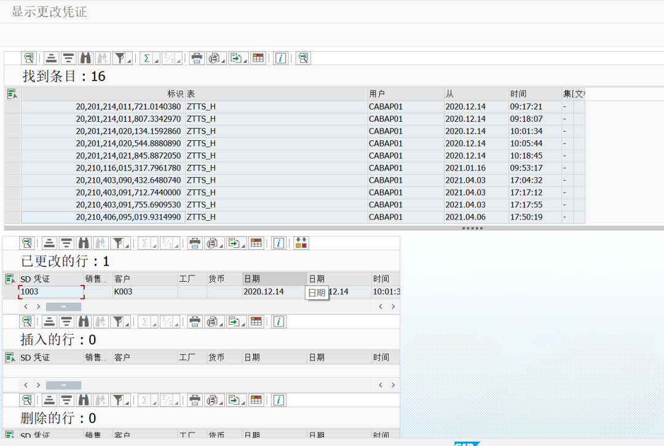
Task: Click customer cell K003
Action: click(145, 292)
